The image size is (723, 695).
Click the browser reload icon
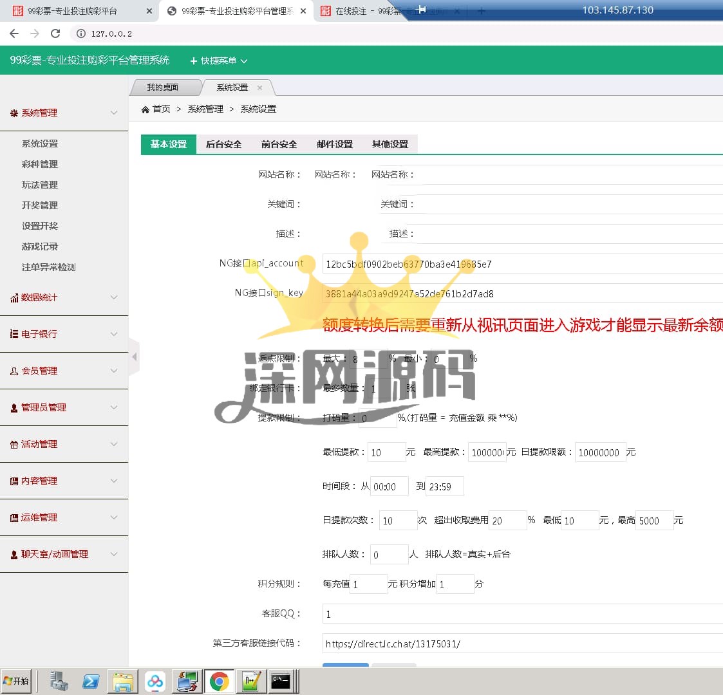point(55,33)
